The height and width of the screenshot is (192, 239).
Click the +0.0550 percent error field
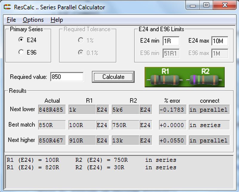173,140
